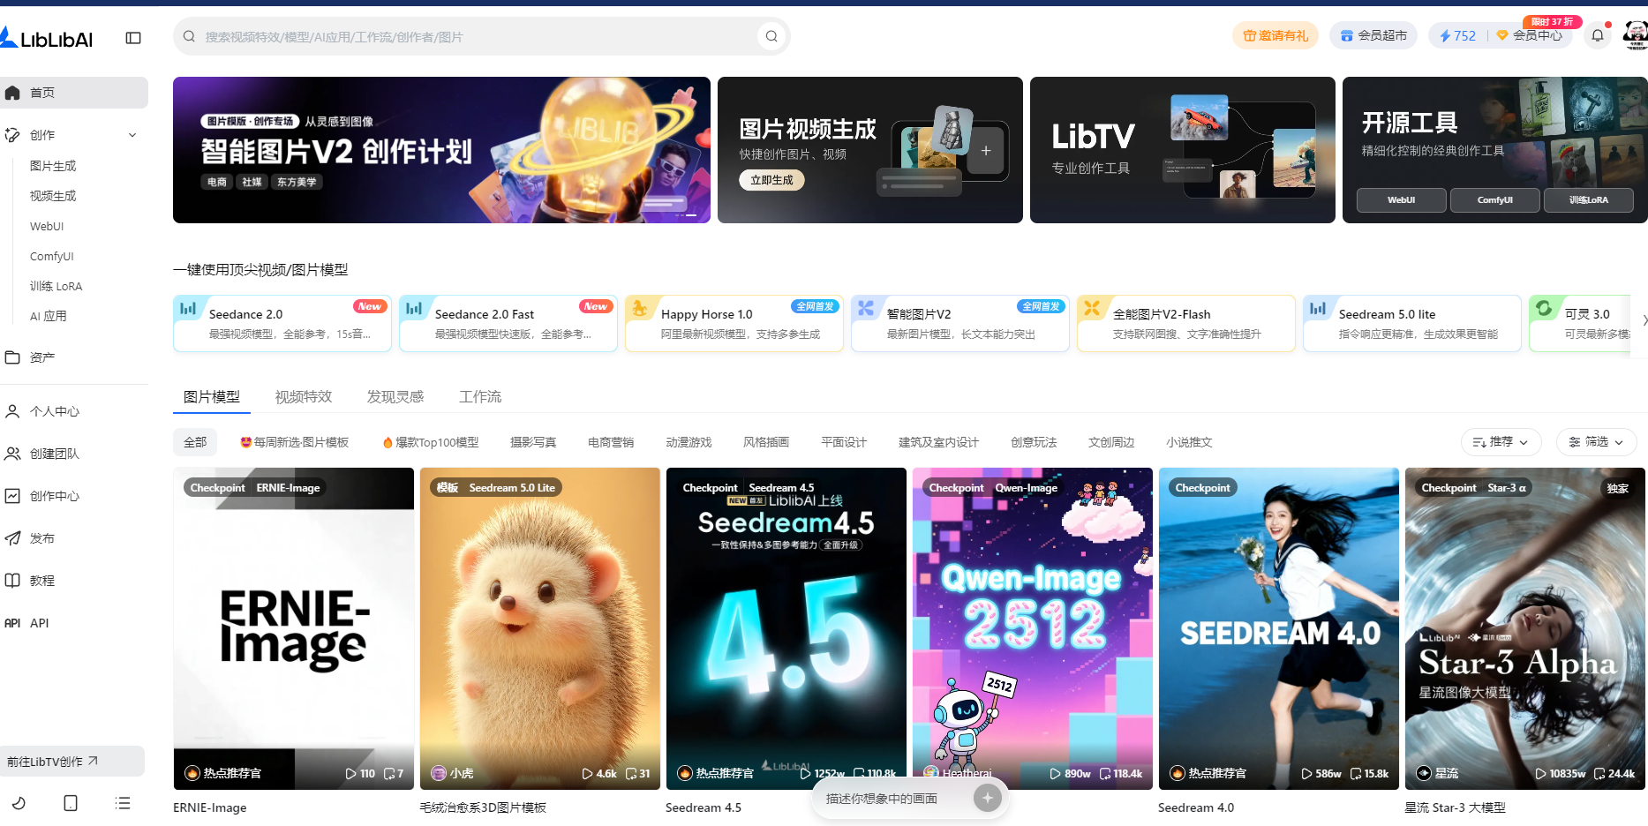Select 全能图片V2-Flash model card
The image size is (1648, 826).
pyautogui.click(x=1186, y=323)
